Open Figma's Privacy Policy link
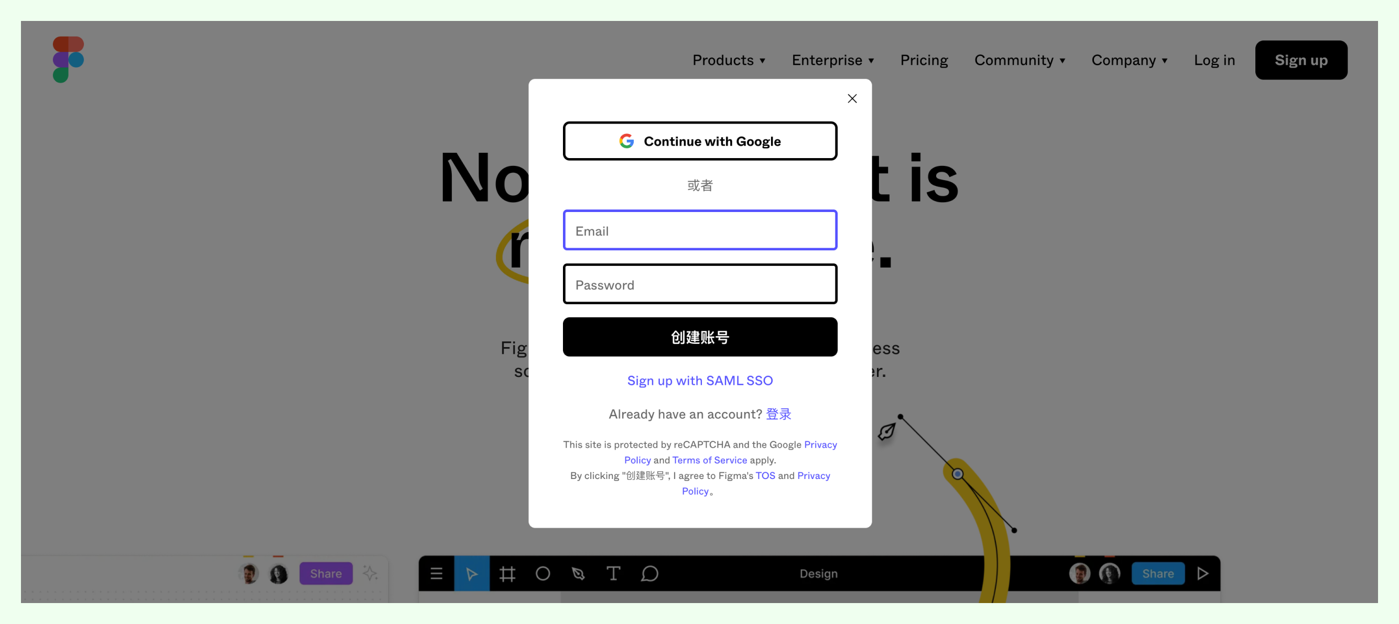The image size is (1399, 624). pyautogui.click(x=813, y=476)
